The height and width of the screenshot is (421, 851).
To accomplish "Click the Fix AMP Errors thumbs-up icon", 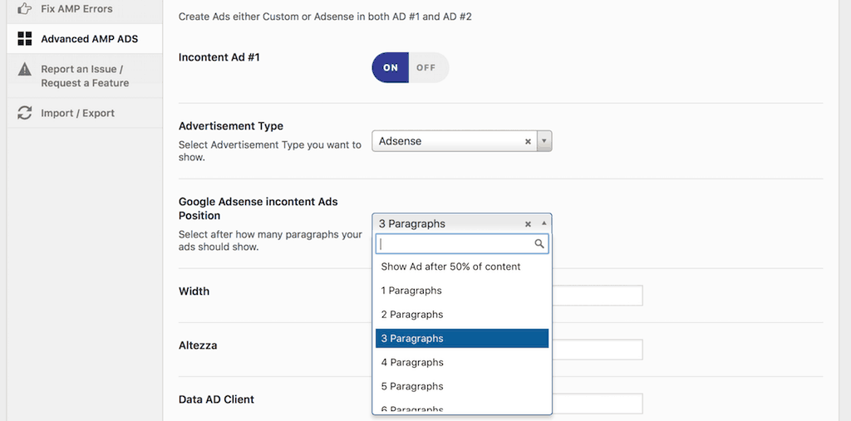I will [x=25, y=9].
